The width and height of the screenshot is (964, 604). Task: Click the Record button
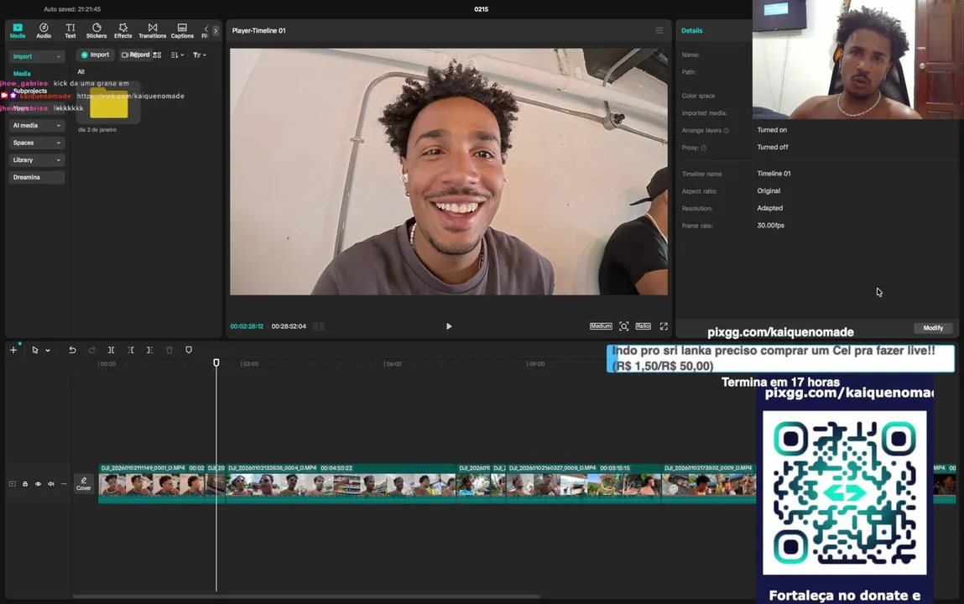(135, 55)
